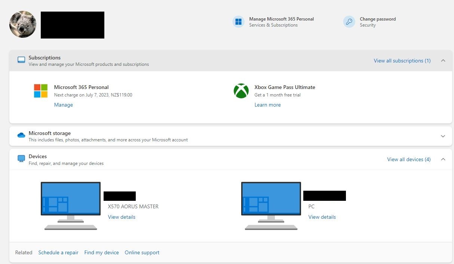This screenshot has height=264, width=454.
Task: Click the Xbox logo icon
Action: click(x=241, y=91)
